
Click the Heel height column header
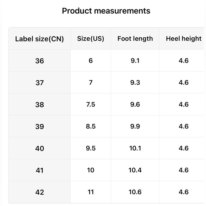[x=183, y=39]
